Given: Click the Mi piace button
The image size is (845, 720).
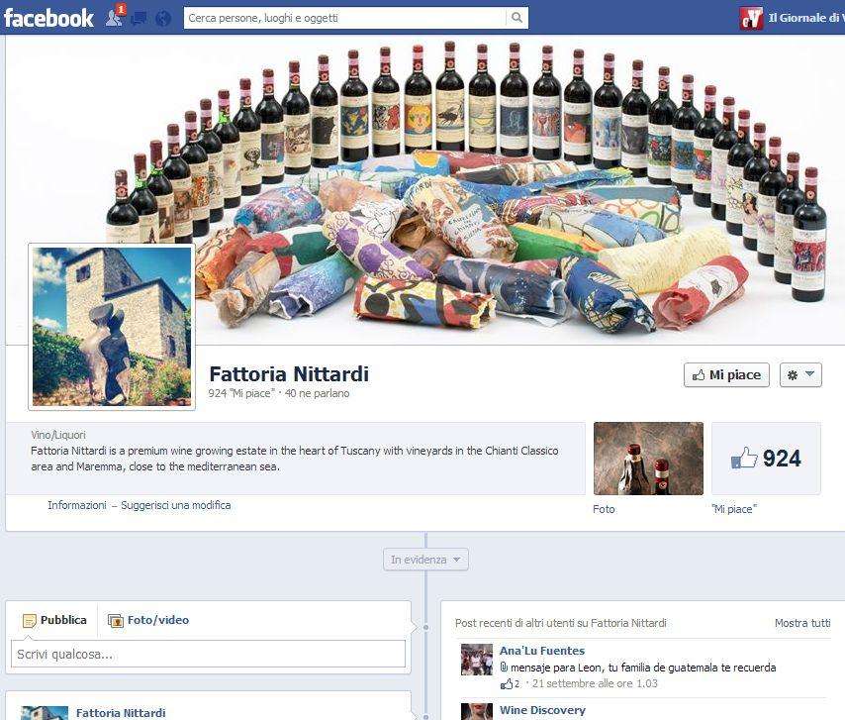Looking at the screenshot, I should [725, 374].
